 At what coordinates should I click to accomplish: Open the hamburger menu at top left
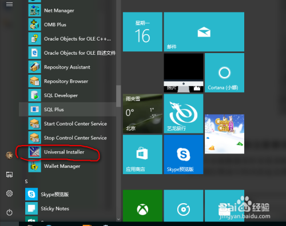point(9,4)
